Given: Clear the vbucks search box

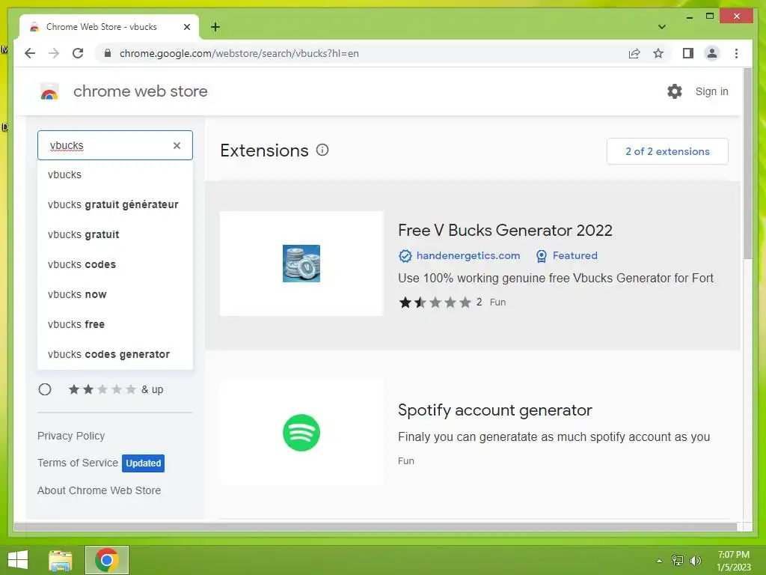Looking at the screenshot, I should point(177,145).
